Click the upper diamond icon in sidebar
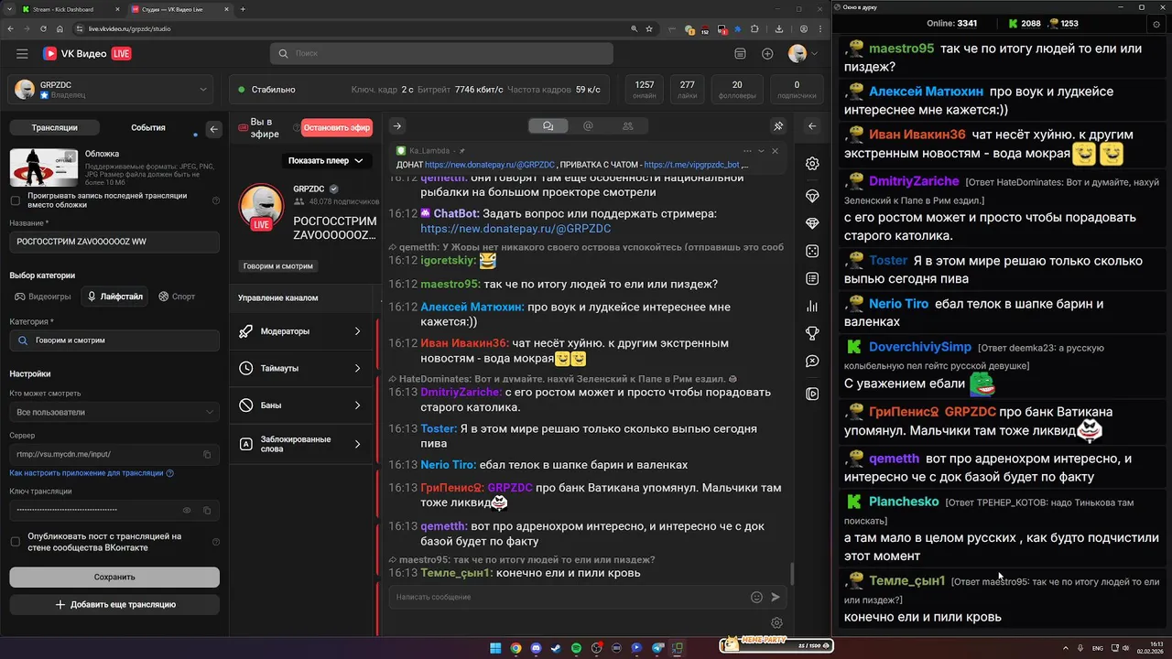This screenshot has width=1172, height=659. tap(812, 196)
